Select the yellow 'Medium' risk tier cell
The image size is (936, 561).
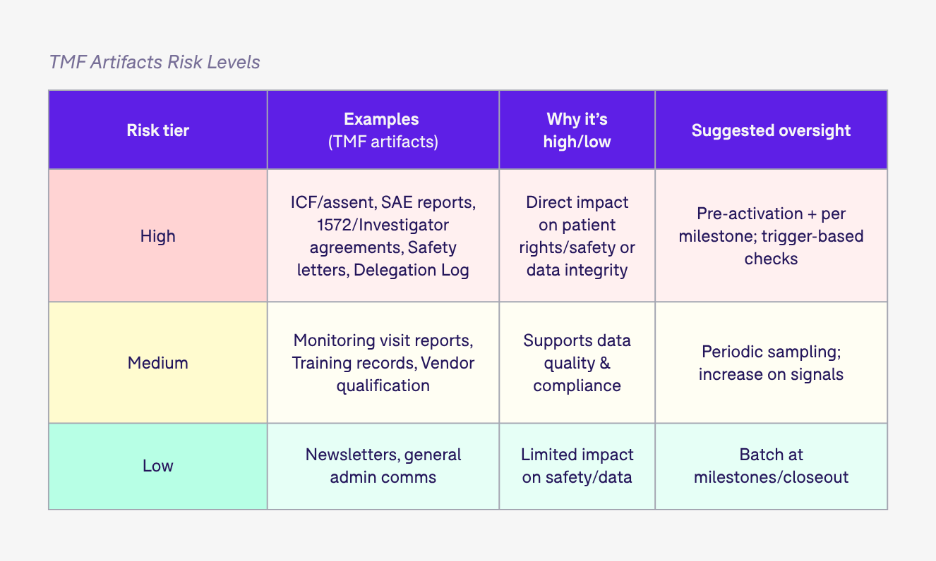pyautogui.click(x=158, y=362)
